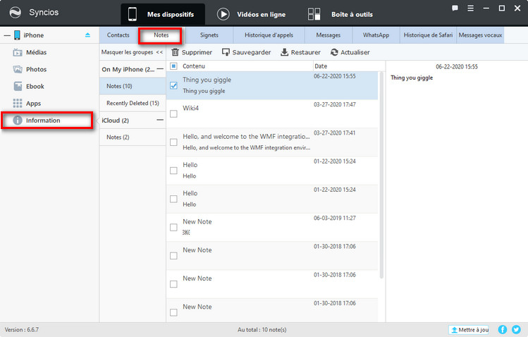Collapse the On My iPhone group

coord(160,69)
